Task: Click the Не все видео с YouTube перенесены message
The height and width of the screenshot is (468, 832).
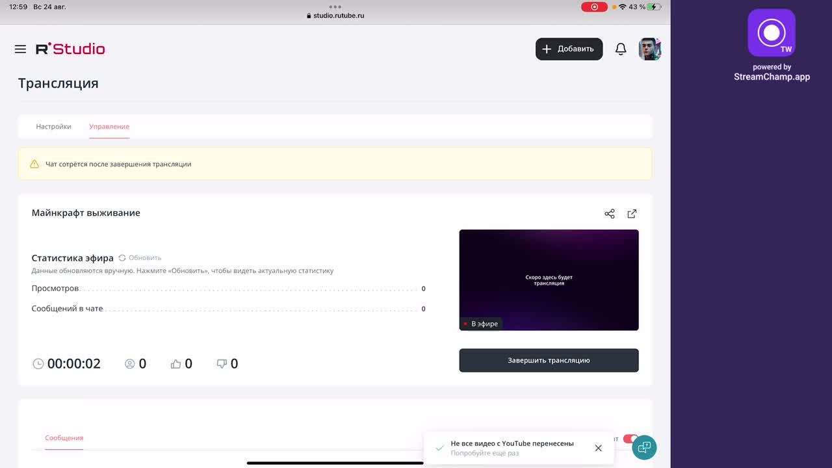Action: click(512, 443)
